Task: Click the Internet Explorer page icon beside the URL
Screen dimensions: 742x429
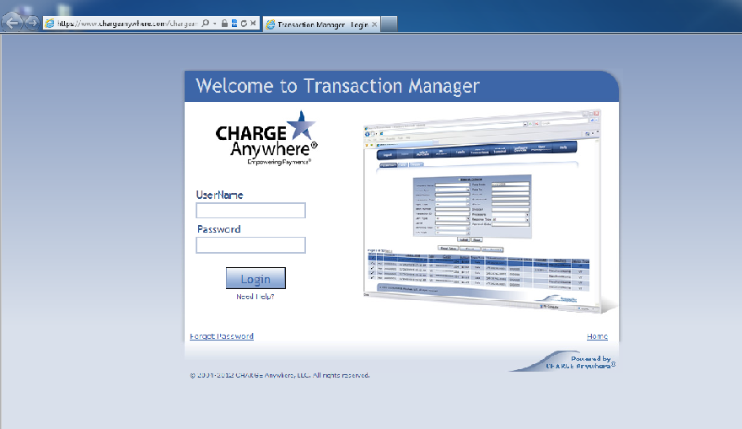Action: 50,24
